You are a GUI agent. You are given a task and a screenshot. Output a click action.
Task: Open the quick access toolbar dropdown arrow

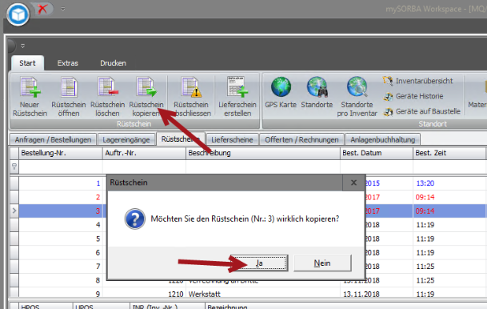click(x=62, y=9)
